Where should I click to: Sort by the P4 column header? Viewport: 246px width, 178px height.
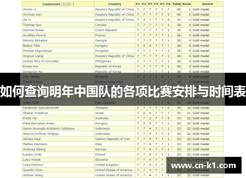coord(156,4)
